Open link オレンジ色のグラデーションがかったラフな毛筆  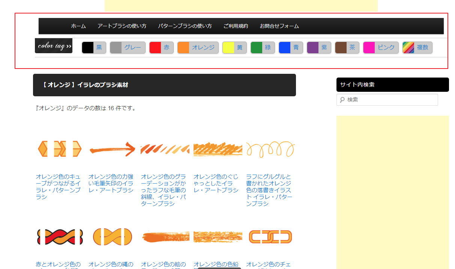pos(164,190)
